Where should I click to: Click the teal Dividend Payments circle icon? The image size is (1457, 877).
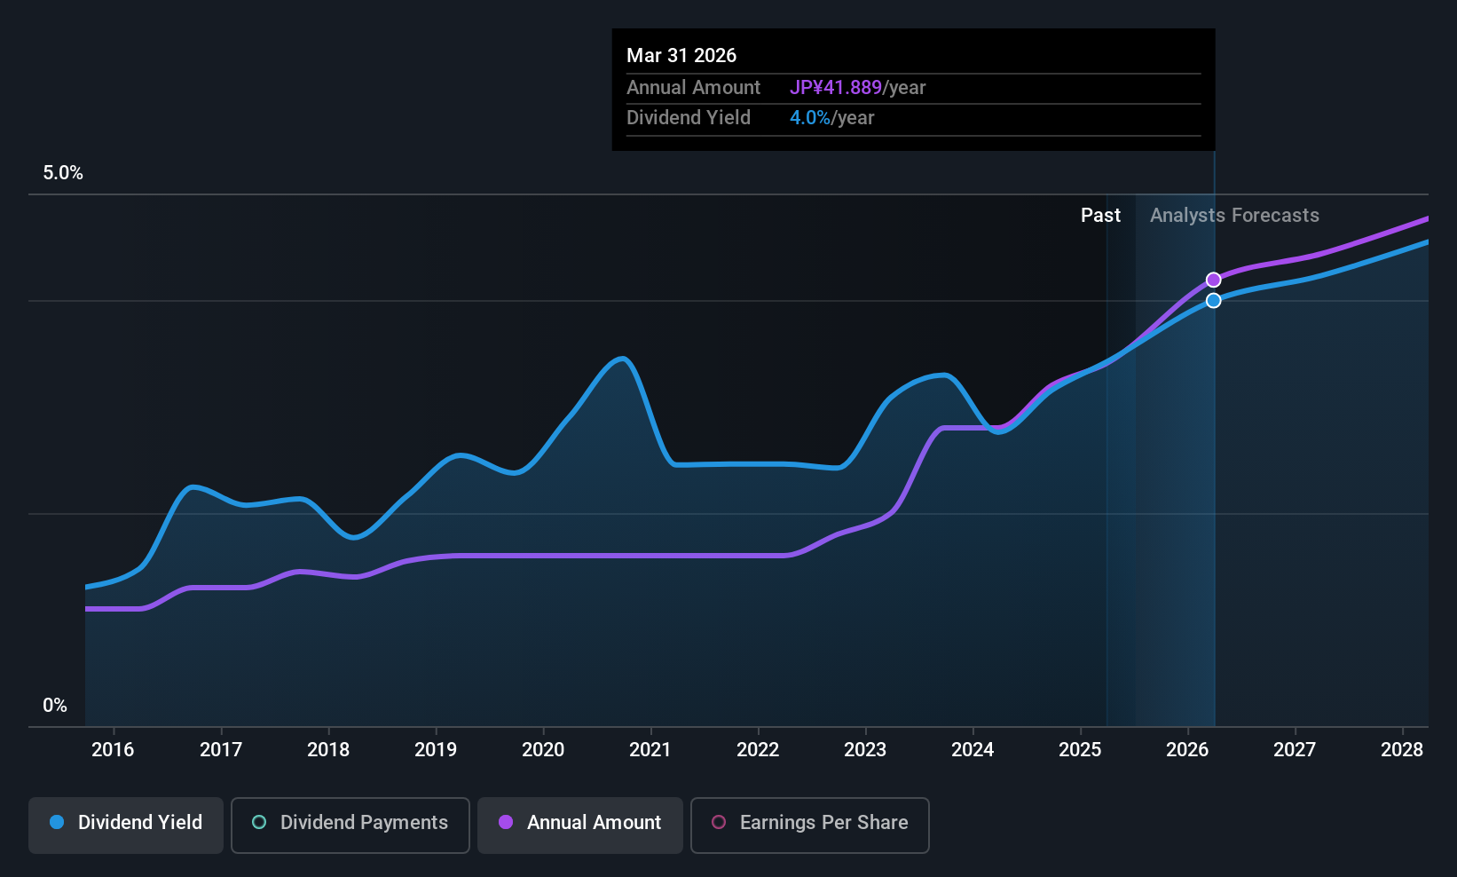click(x=259, y=822)
